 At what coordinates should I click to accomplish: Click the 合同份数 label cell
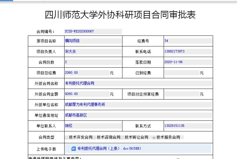pyautogui.click(x=46, y=62)
